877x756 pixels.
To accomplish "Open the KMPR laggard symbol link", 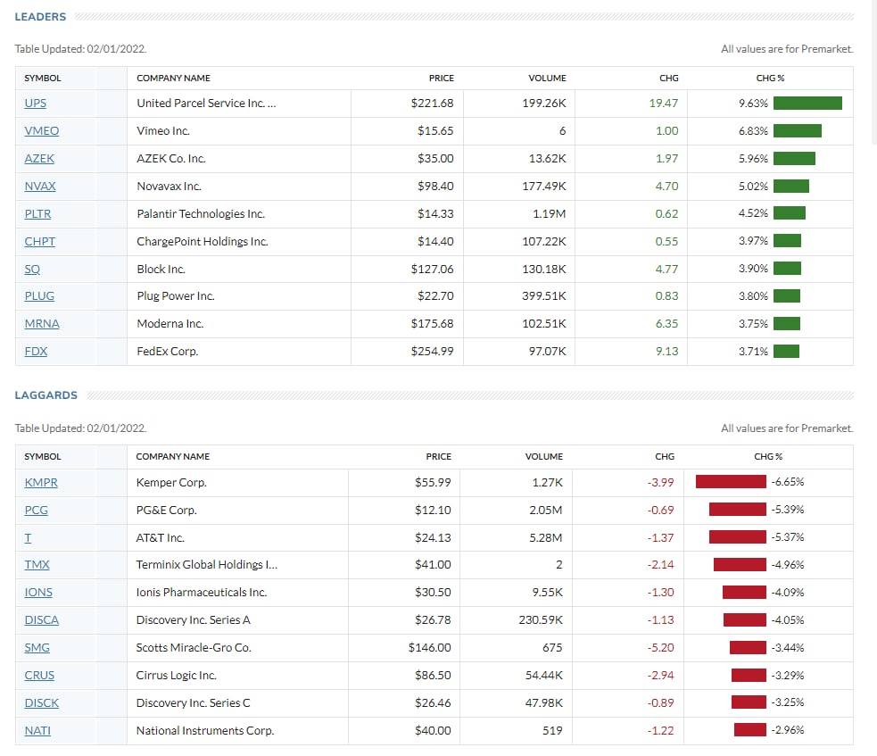I will [x=41, y=483].
